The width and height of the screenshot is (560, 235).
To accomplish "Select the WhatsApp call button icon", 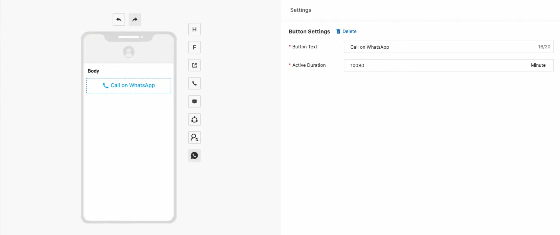I will 194,156.
